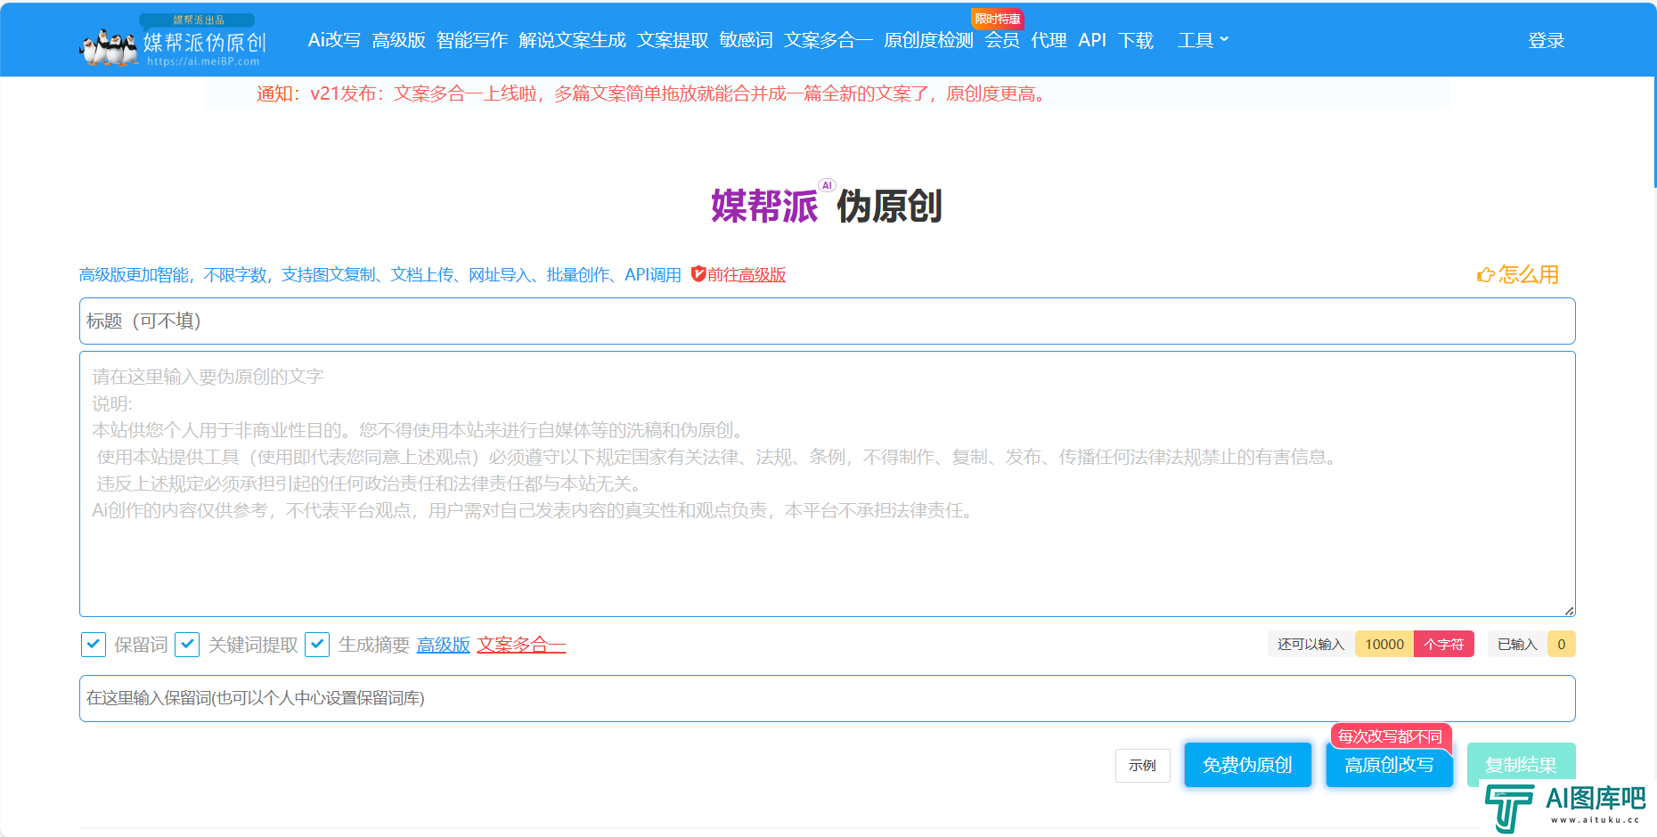This screenshot has height=837, width=1657.
Task: Expand the 工具 dropdown menu
Action: coord(1203,40)
